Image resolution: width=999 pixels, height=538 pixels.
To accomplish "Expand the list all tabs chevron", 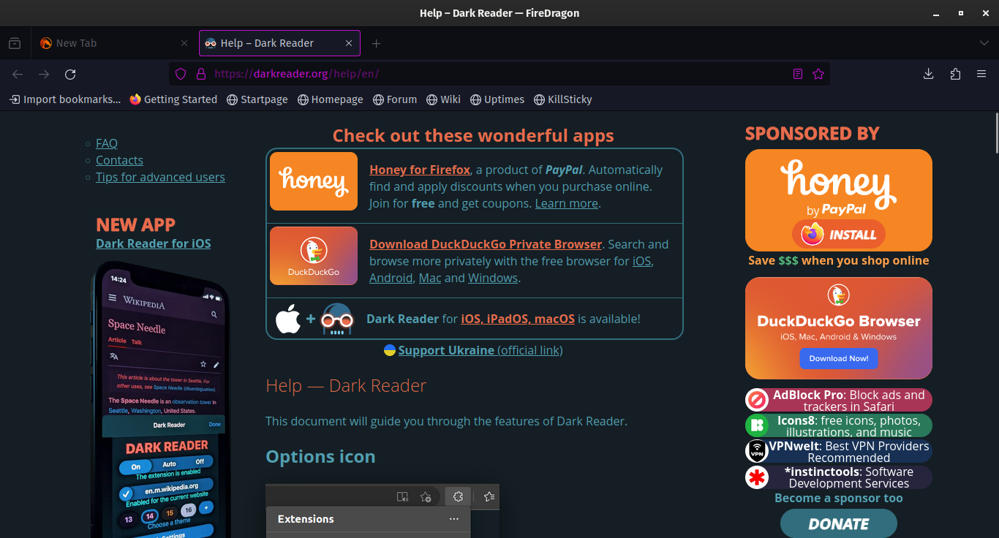I will coord(984,43).
